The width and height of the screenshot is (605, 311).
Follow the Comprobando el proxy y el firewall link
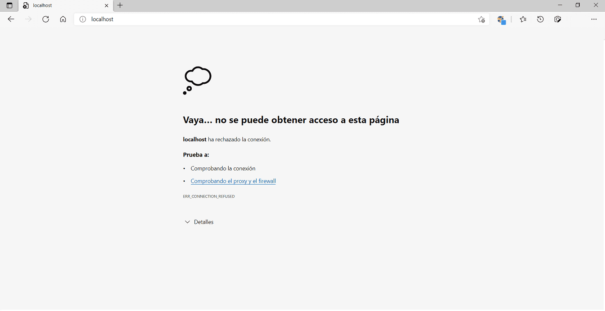coord(233,180)
